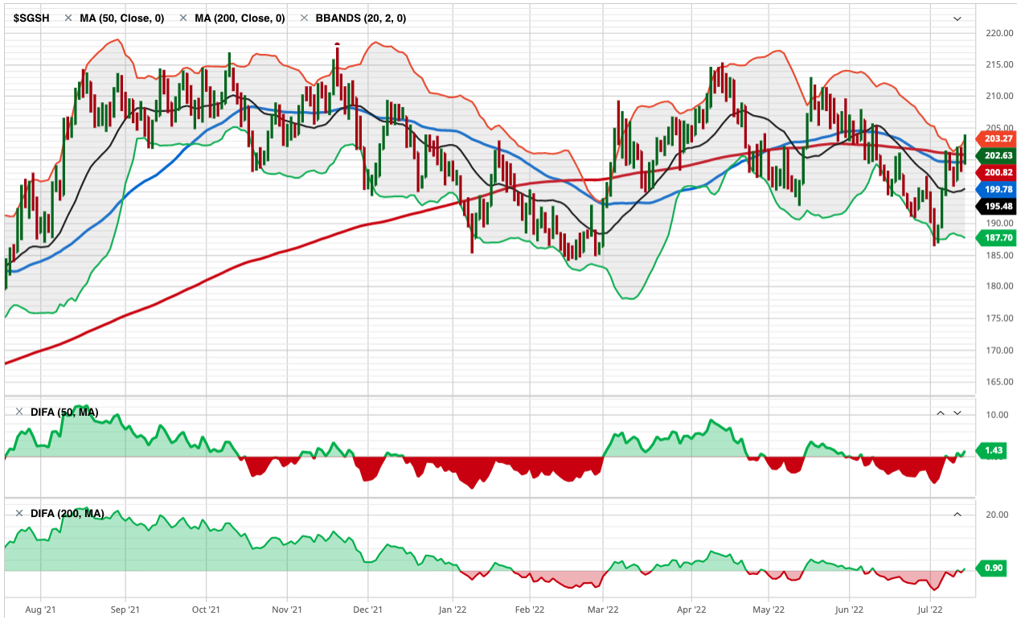Click the blue 199.78 moving average tag

pos(995,189)
